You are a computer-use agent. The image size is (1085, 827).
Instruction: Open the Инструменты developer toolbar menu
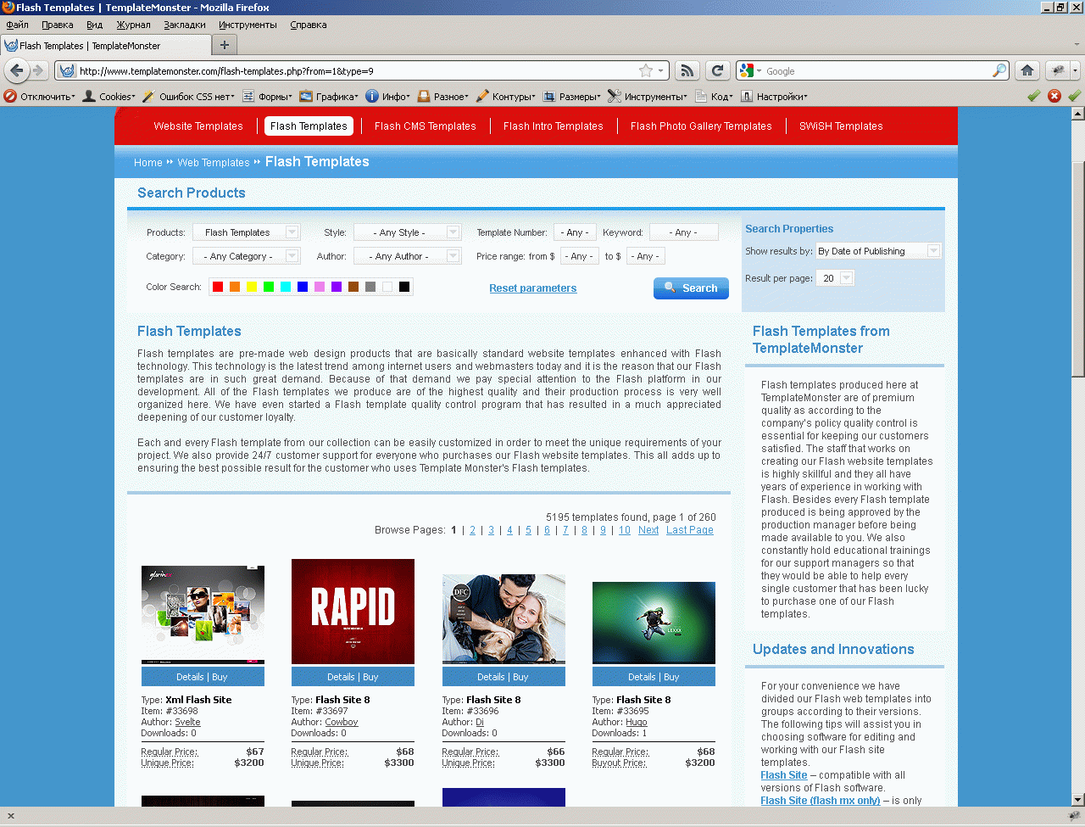(648, 97)
